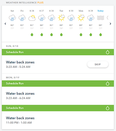Click the right arrow of weather carousel
Viewport: 116px width, 131px height.
coord(111,24)
